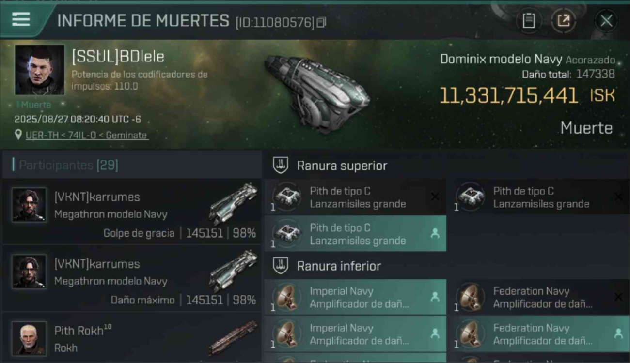Viewport: 630px width, 363px height.
Task: Click person icon on highlighted Federation Navy amplifier
Action: coord(618,333)
